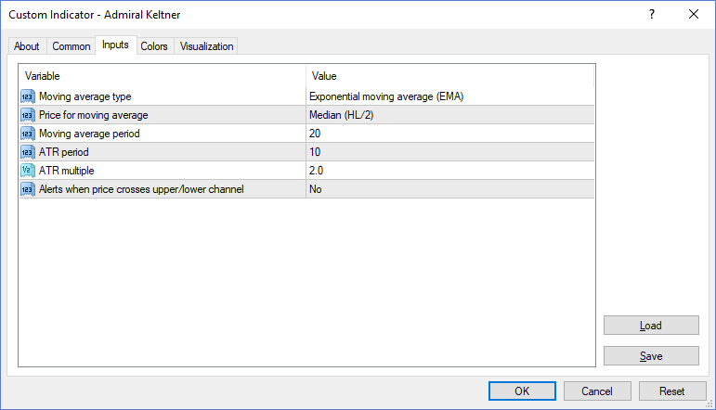Click the Variable column header
This screenshot has height=410, width=716.
(163, 76)
